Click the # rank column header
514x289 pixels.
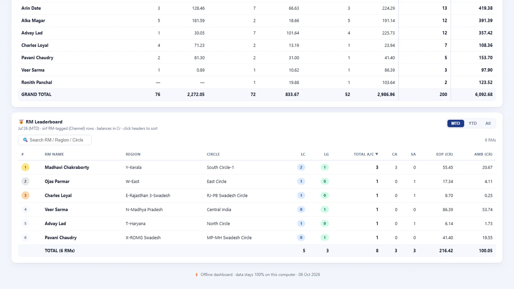22,154
